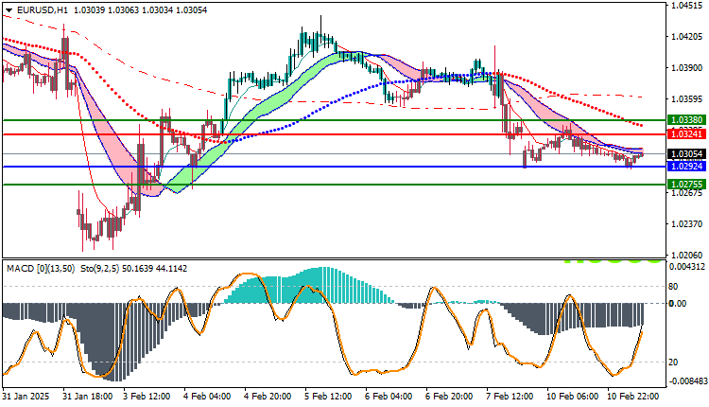Click the 7 Feb 12:00 time label
709x407 pixels.
pyautogui.click(x=510, y=397)
